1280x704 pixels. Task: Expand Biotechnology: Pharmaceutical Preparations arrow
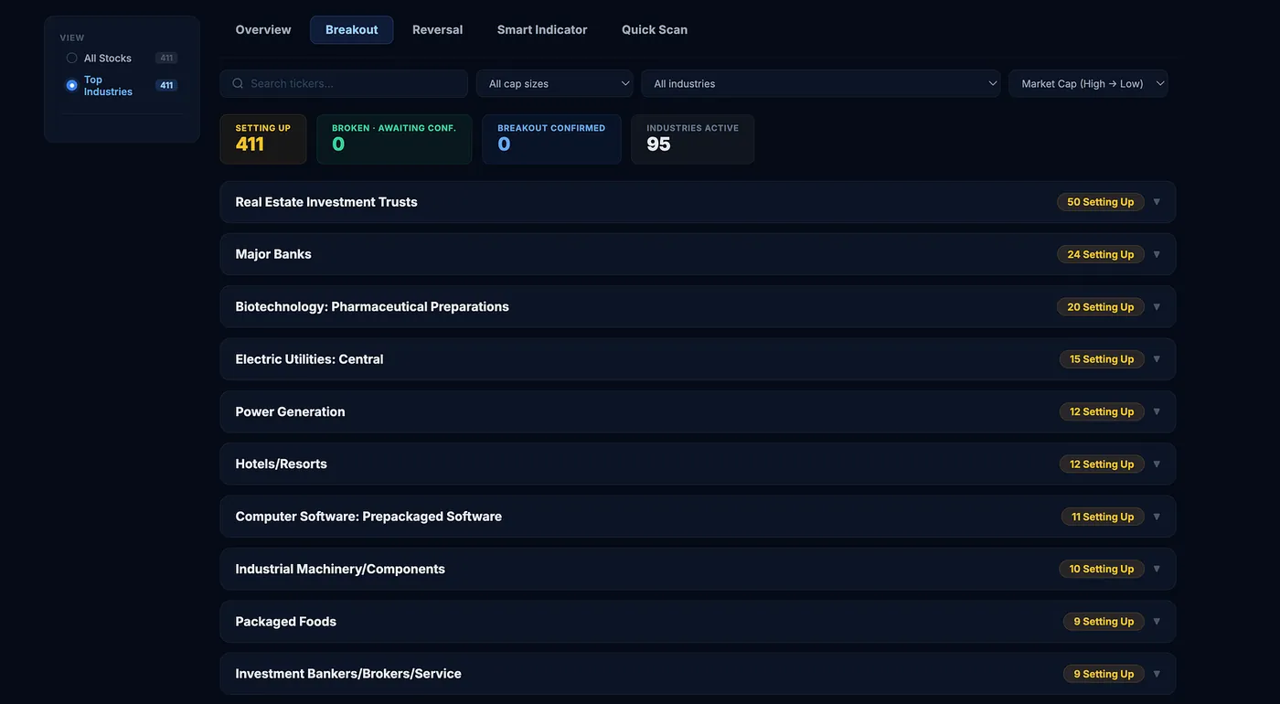pyautogui.click(x=1157, y=306)
